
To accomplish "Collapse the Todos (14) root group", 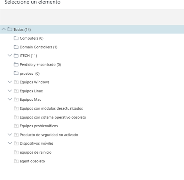I will [4, 29].
